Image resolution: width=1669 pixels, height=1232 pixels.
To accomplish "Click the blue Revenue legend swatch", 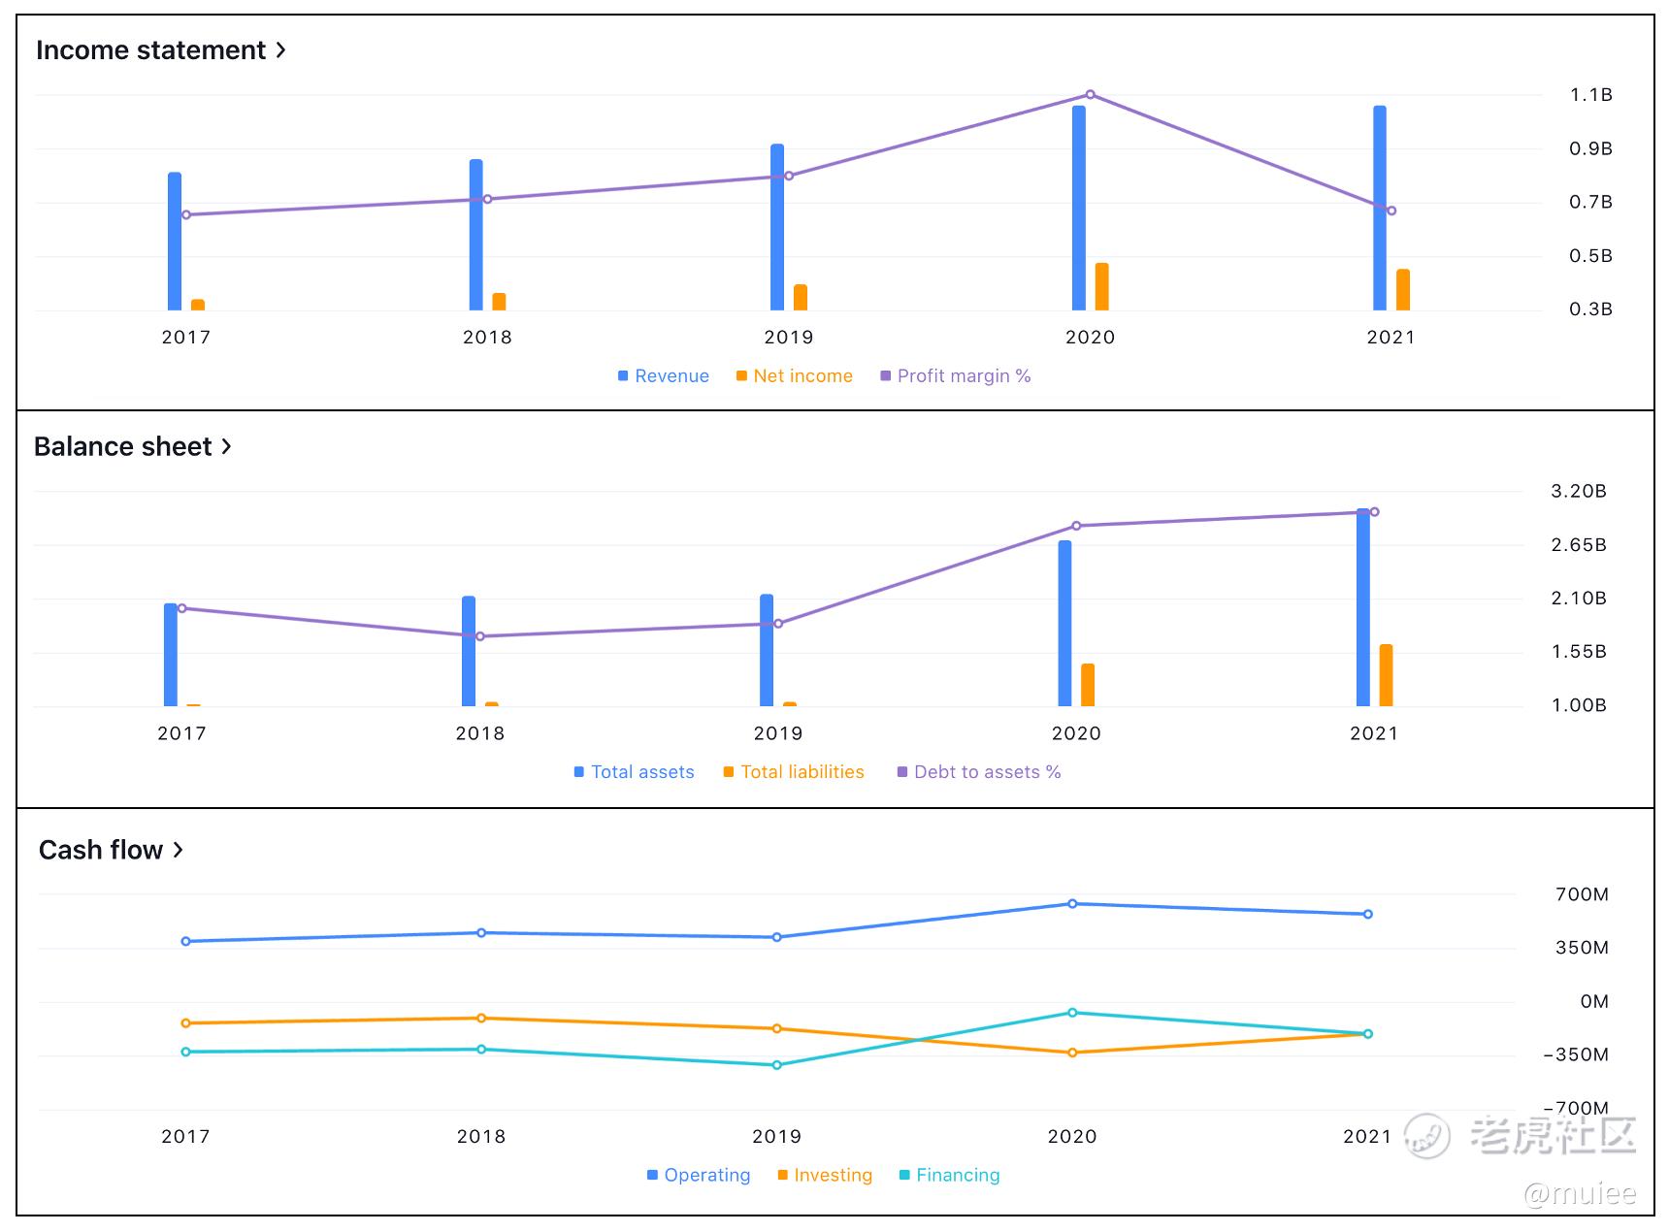I will [623, 376].
